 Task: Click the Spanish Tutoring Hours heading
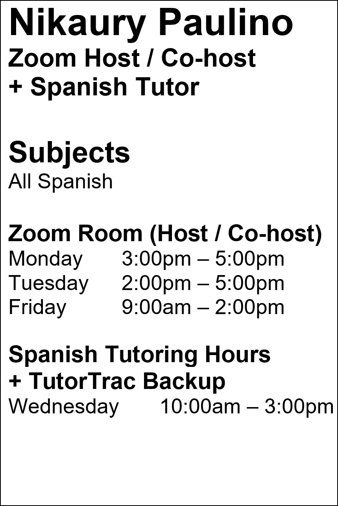coord(140,354)
